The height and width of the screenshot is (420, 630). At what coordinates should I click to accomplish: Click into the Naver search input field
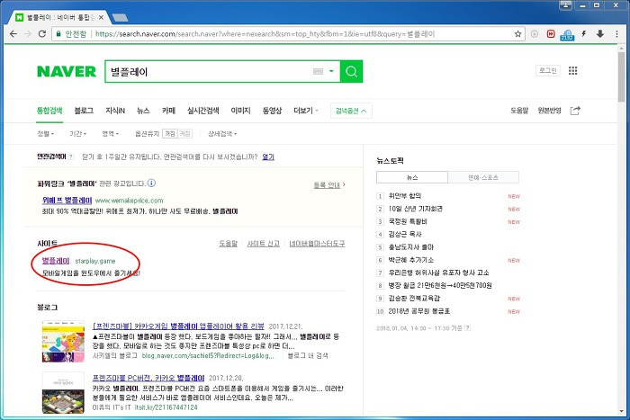tap(209, 71)
